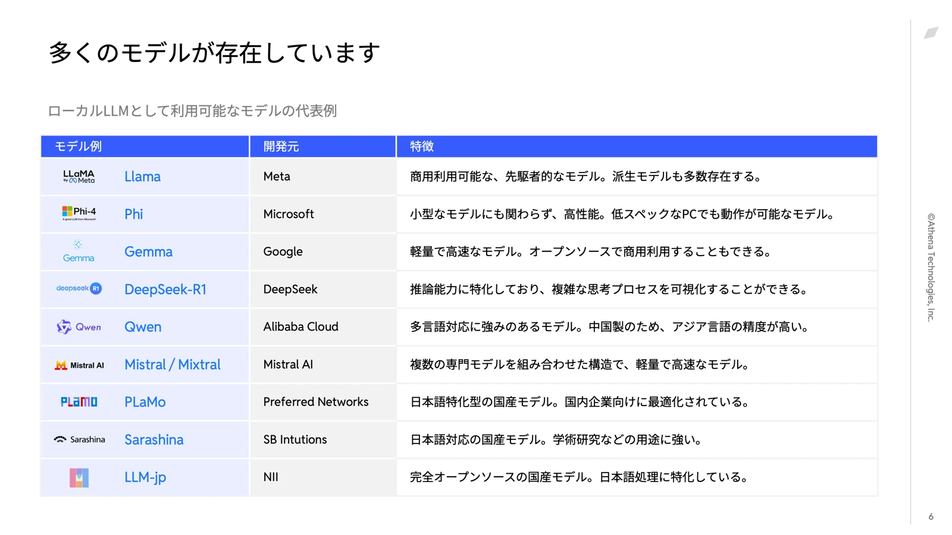Select the Preferred Networks developer cell

pyautogui.click(x=315, y=402)
